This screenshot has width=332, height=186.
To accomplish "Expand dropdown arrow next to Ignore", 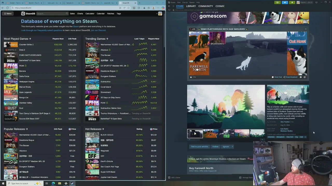I will pos(232,146).
